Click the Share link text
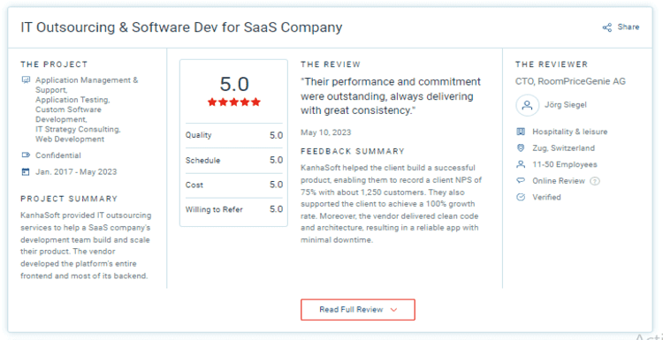Screen dimensions: 663x340 tap(629, 27)
